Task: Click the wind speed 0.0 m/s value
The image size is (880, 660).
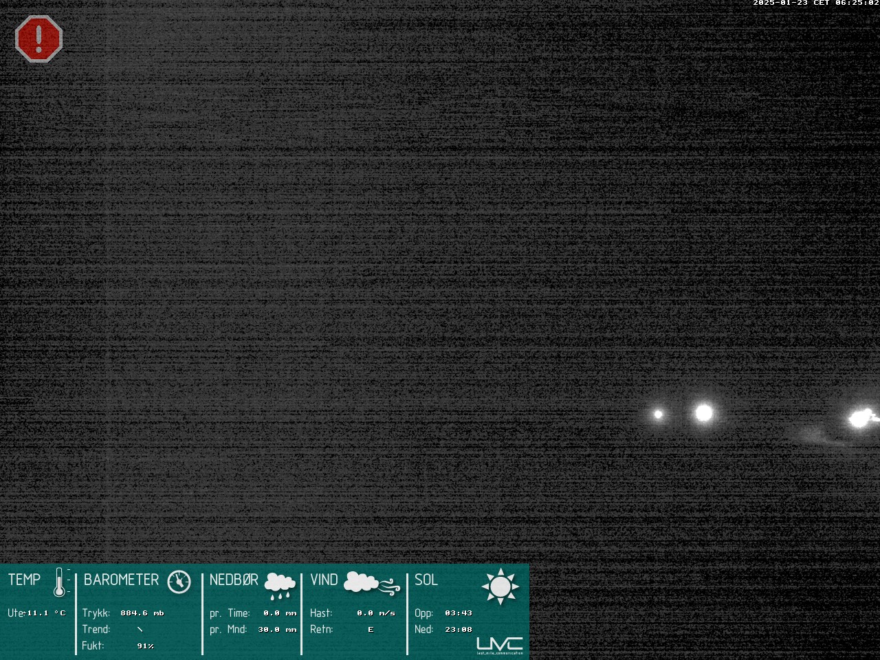Action: pos(376,613)
